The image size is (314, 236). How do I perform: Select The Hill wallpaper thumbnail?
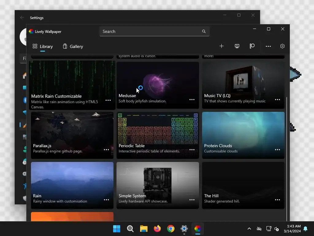pos(243,185)
